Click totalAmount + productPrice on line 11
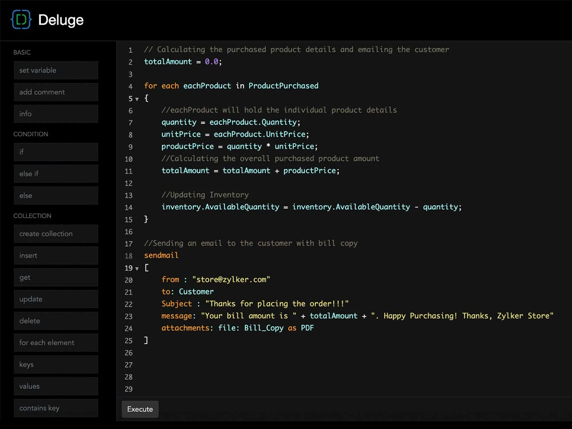 [x=281, y=171]
